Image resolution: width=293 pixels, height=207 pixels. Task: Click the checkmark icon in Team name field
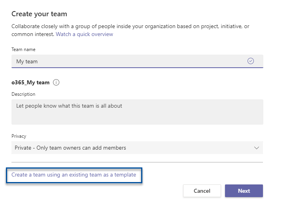coord(251,61)
